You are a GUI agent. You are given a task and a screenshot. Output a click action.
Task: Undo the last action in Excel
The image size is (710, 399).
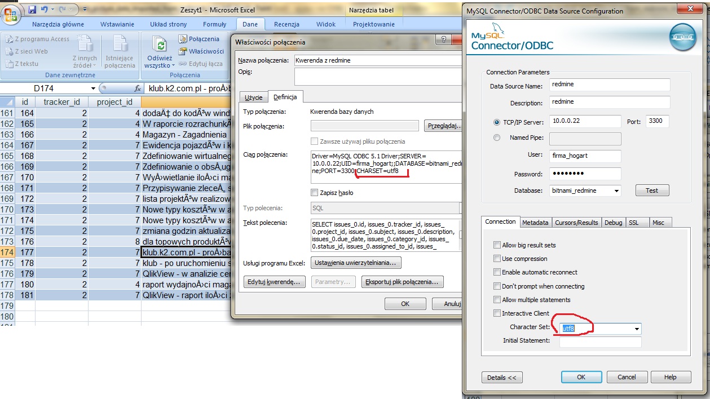45,10
